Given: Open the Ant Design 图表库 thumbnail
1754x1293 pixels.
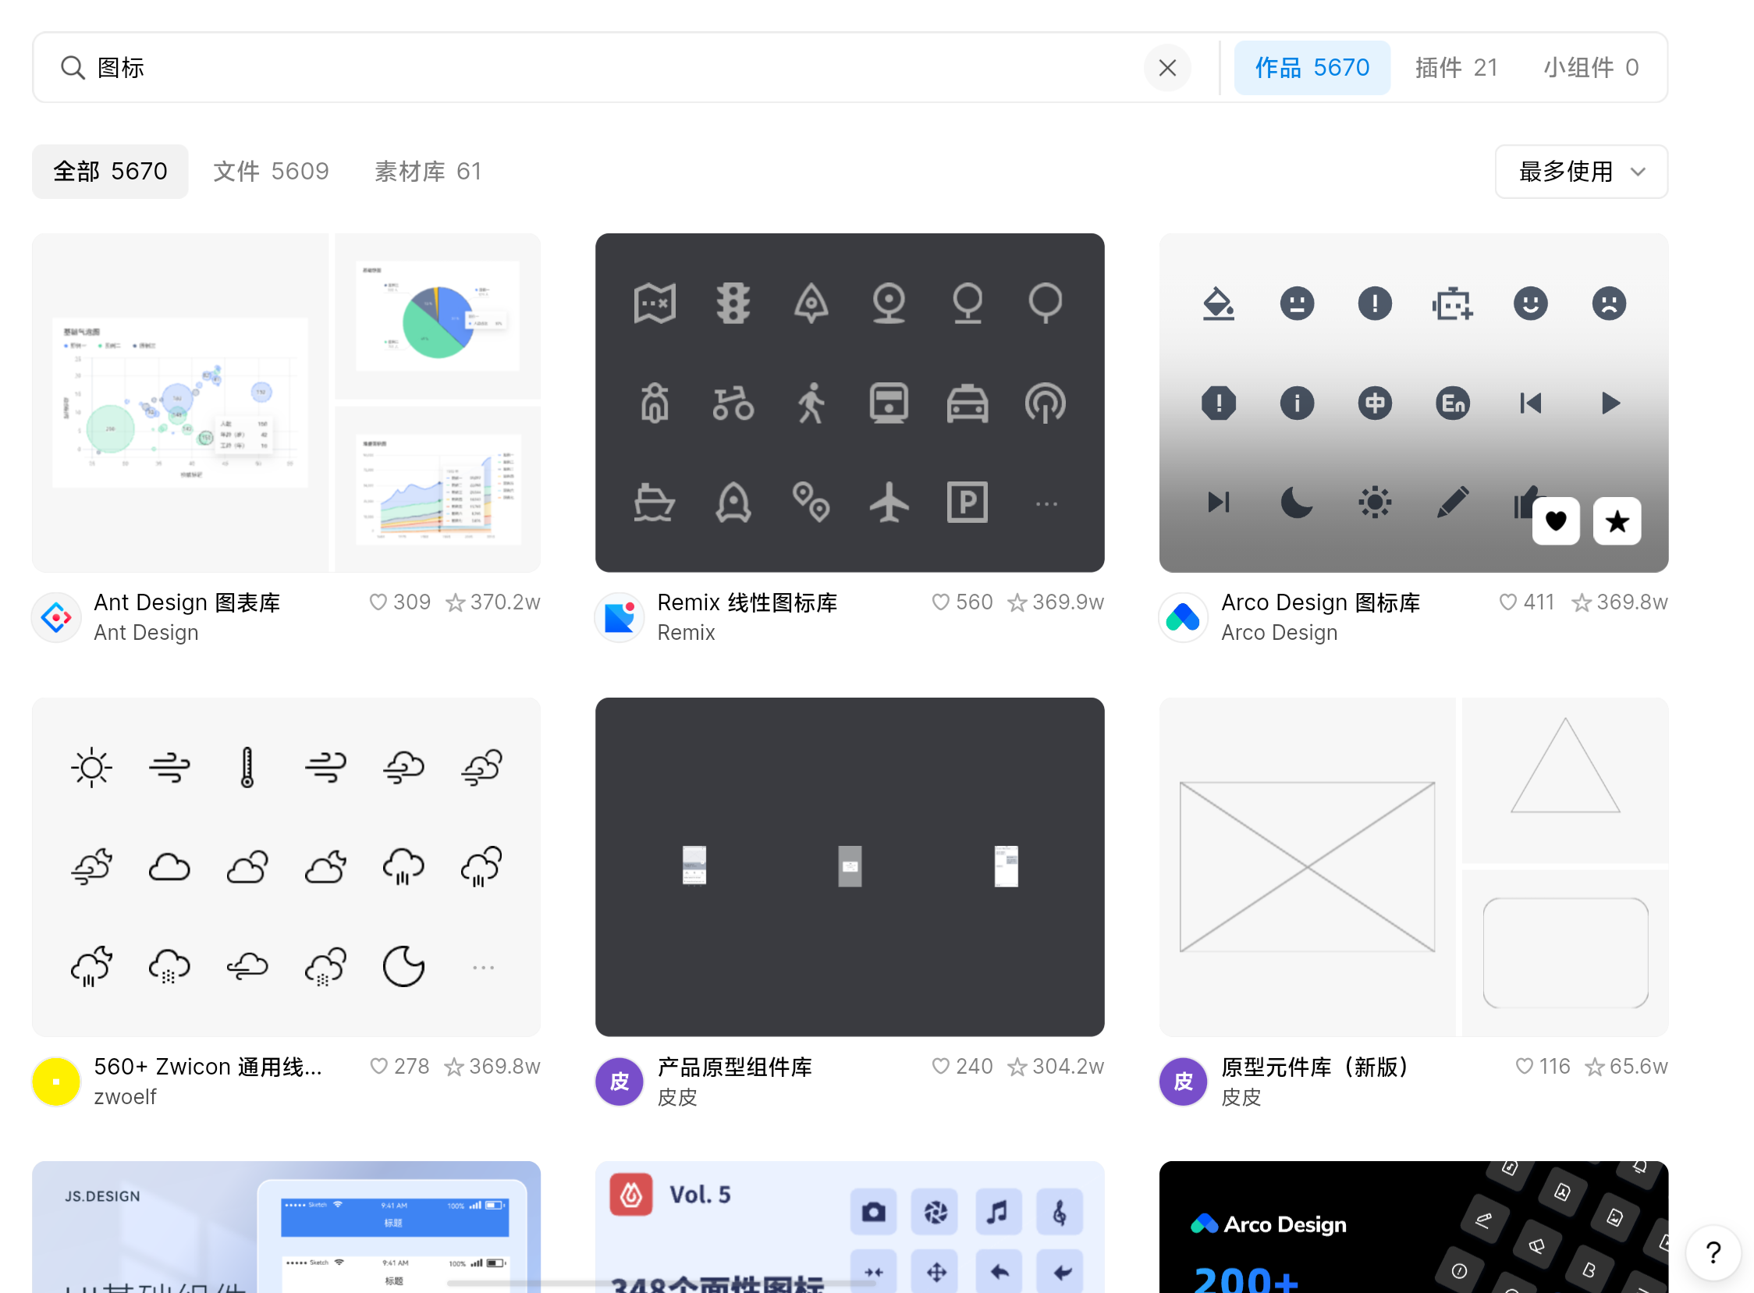Looking at the screenshot, I should 286,403.
